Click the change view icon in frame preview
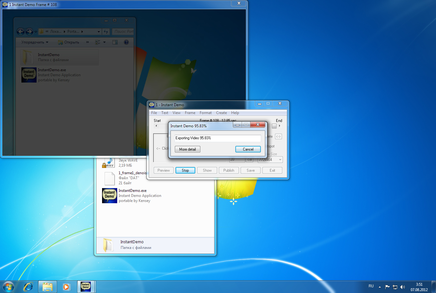Screen dimensions: 436x293 point(98,42)
